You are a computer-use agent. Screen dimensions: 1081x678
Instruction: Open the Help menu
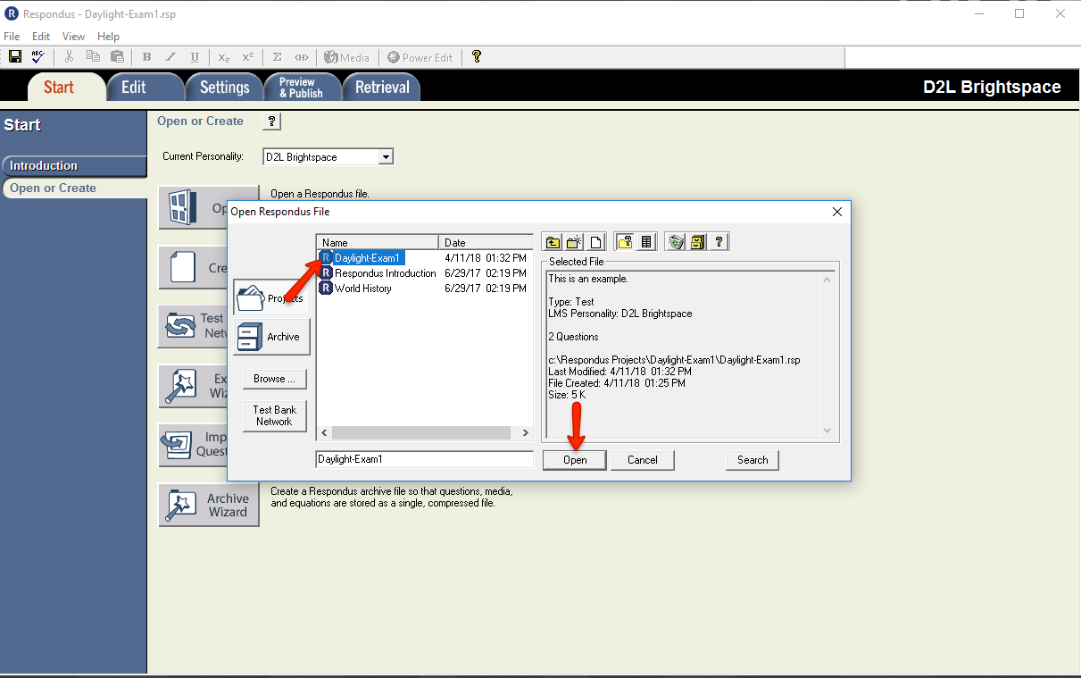pos(108,37)
